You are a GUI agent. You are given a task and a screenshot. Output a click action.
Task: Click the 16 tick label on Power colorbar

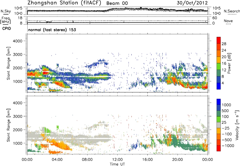[x=224, y=64]
